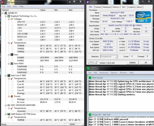Switch to the Graphics tab in CPU-Z
154x126 pixels.
(132, 7)
